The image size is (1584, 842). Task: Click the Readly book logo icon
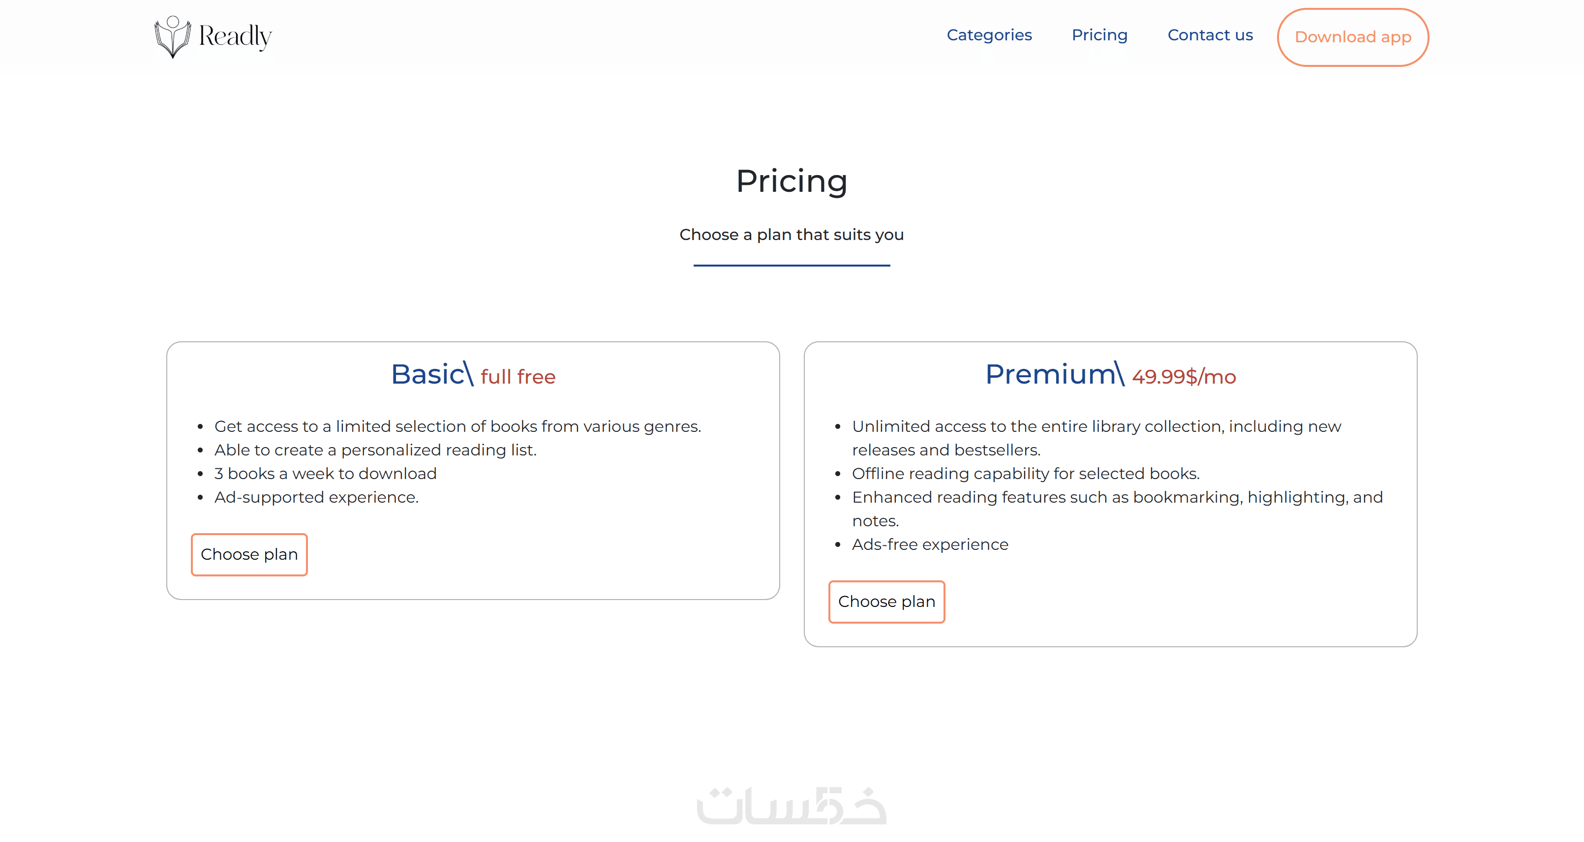pyautogui.click(x=172, y=37)
